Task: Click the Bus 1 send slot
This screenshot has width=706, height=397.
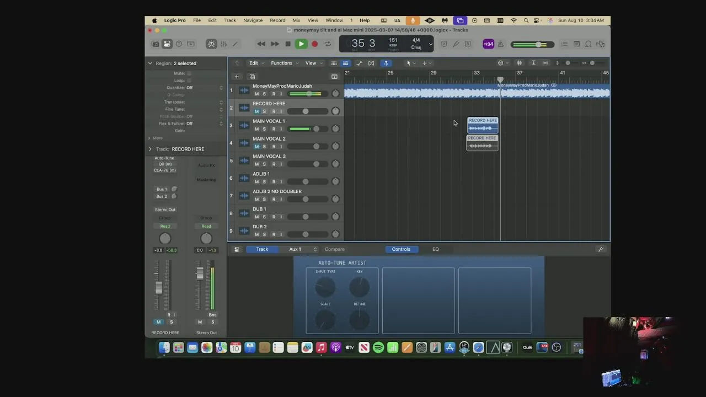Action: click(x=162, y=189)
